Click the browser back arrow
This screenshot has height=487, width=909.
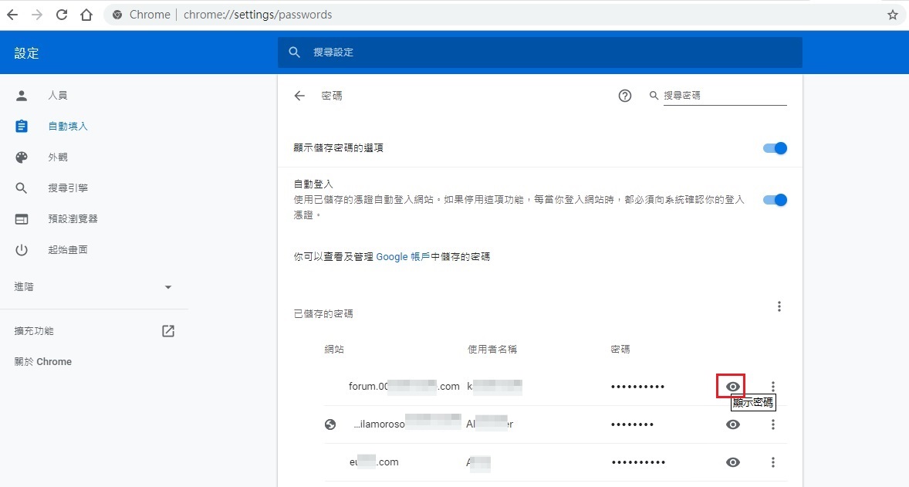(x=12, y=15)
